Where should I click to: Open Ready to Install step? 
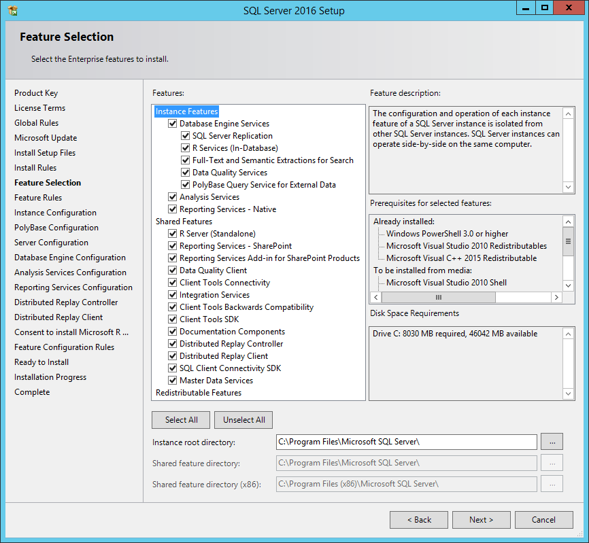(41, 362)
